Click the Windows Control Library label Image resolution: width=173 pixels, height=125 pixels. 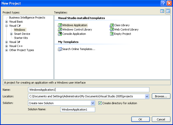click(x=77, y=30)
